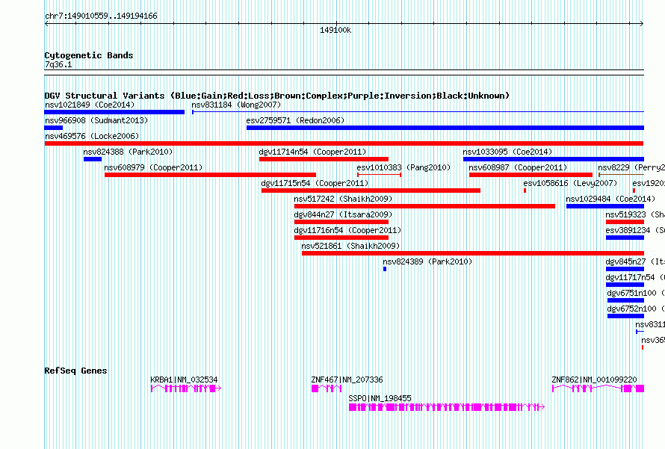The height and width of the screenshot is (449, 665).
Task: Open nsv831184 (Wong2007) variant label
Action: [236, 105]
